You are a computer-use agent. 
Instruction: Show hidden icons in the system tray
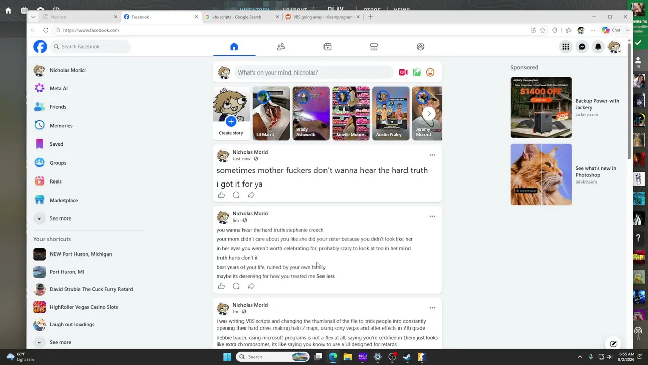tap(580, 357)
